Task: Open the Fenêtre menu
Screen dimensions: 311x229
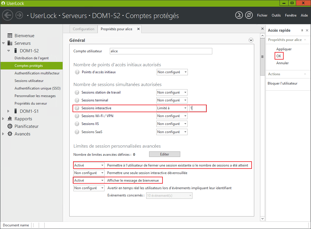Action: click(291, 15)
